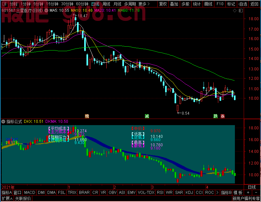The width and height of the screenshot is (261, 202).
Task: Apply the FSL indicator
Action: tap(62, 192)
